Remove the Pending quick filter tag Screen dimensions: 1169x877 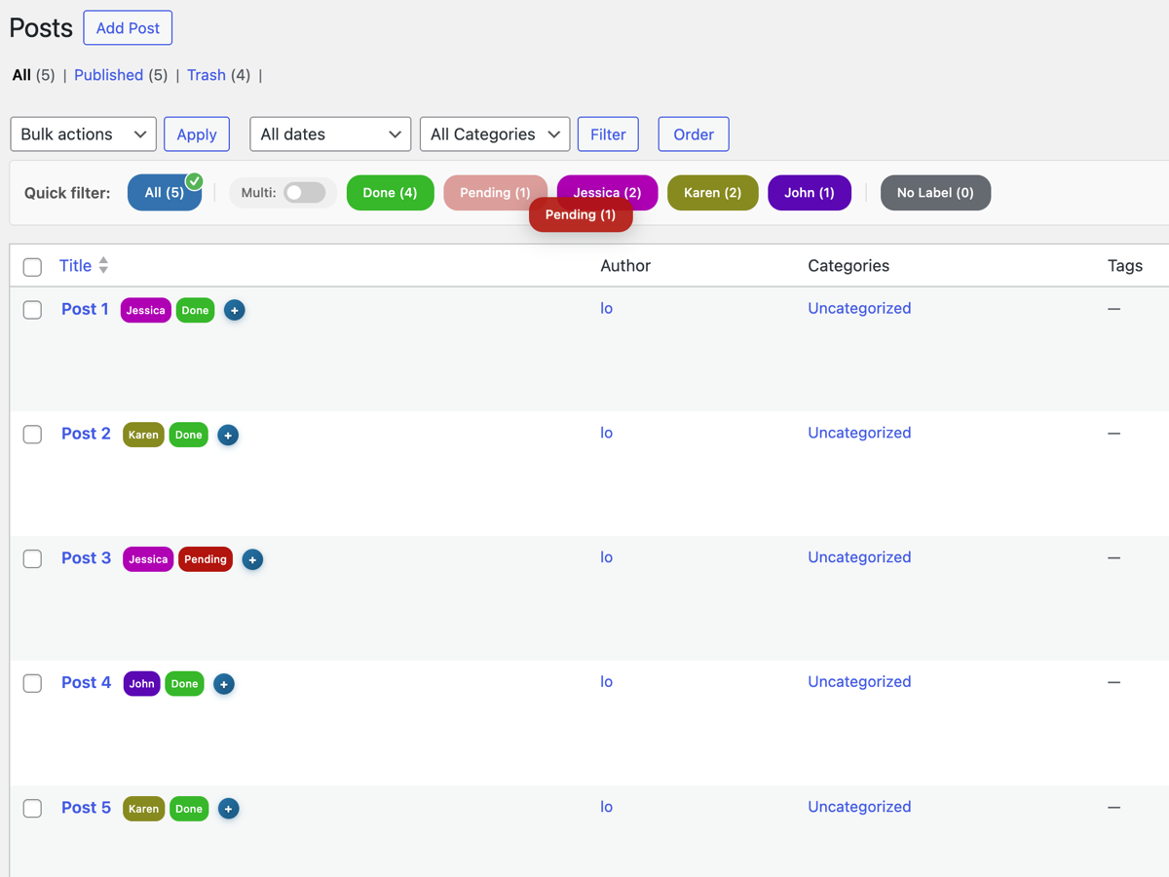coord(581,214)
